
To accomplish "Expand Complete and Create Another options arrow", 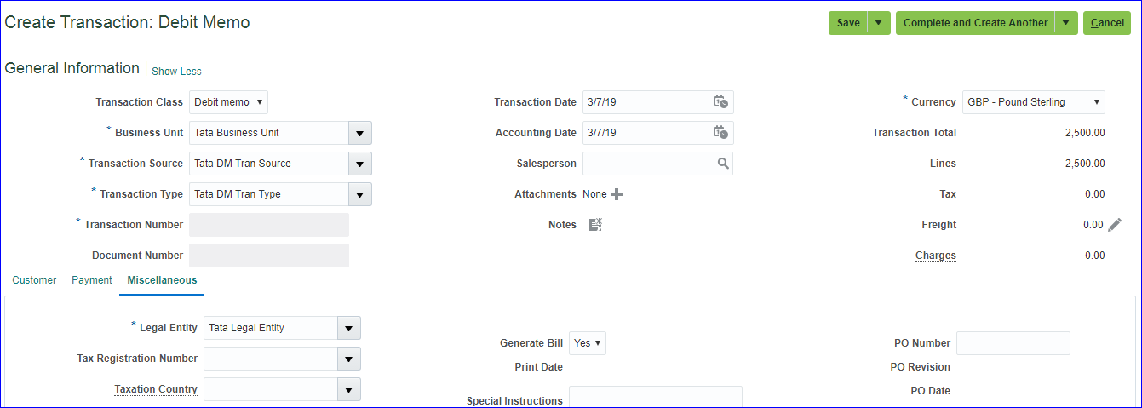I will tap(1066, 23).
